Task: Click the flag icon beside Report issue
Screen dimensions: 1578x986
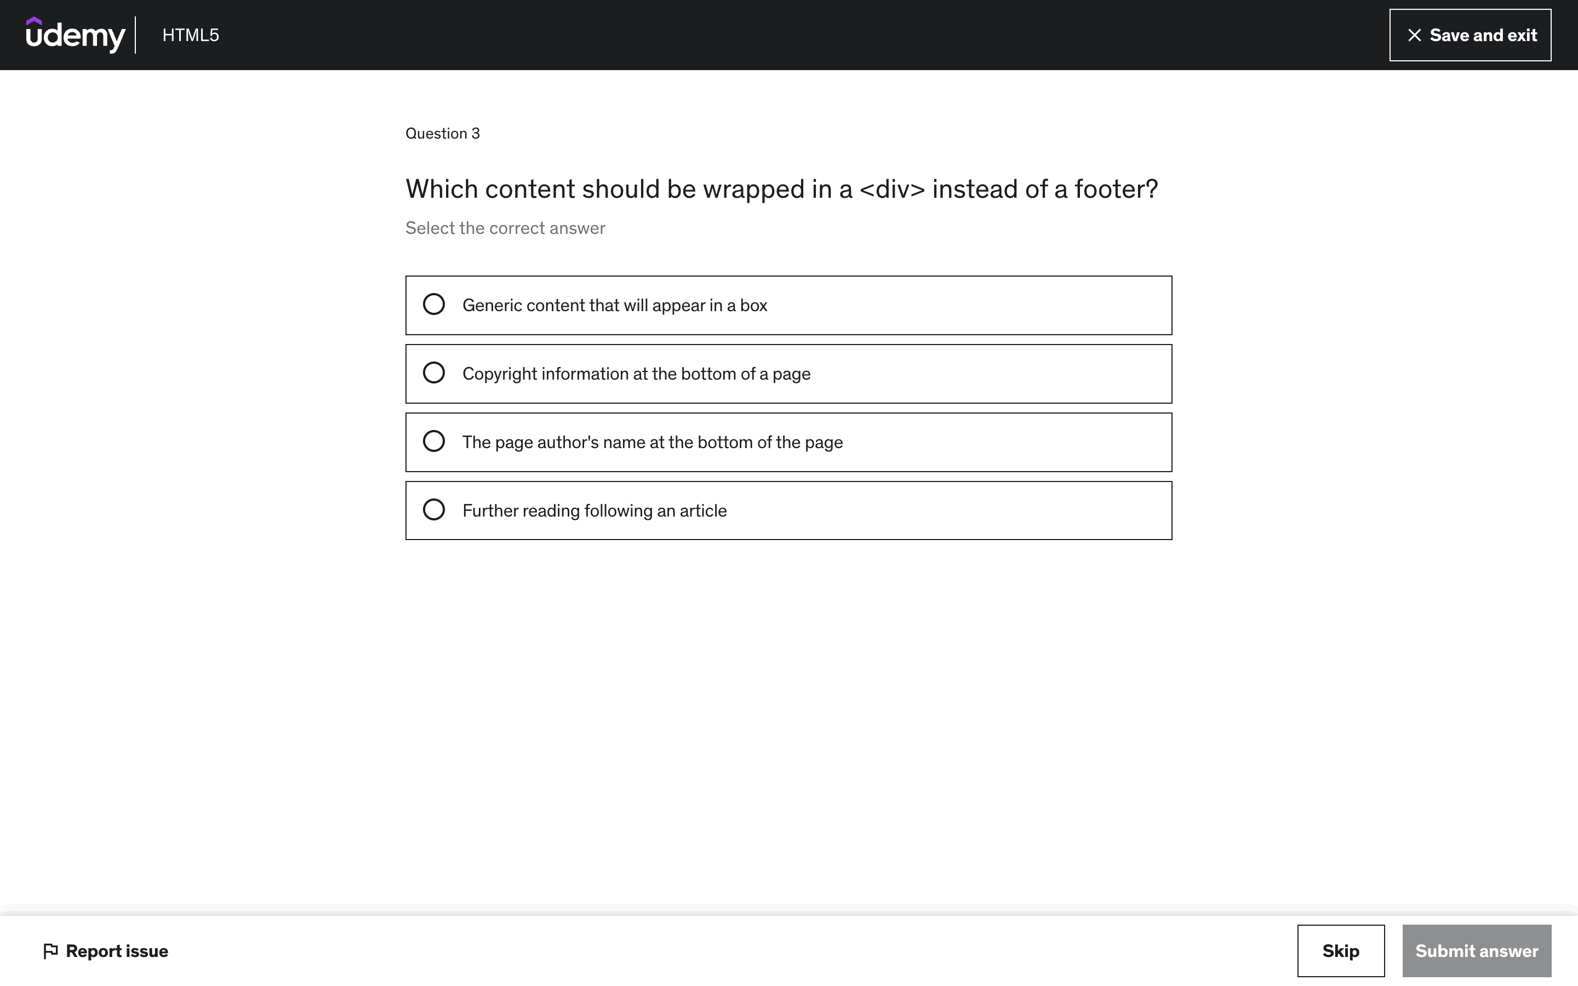Action: 50,951
